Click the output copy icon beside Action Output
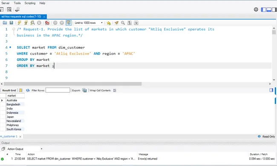 (x=3, y=149)
